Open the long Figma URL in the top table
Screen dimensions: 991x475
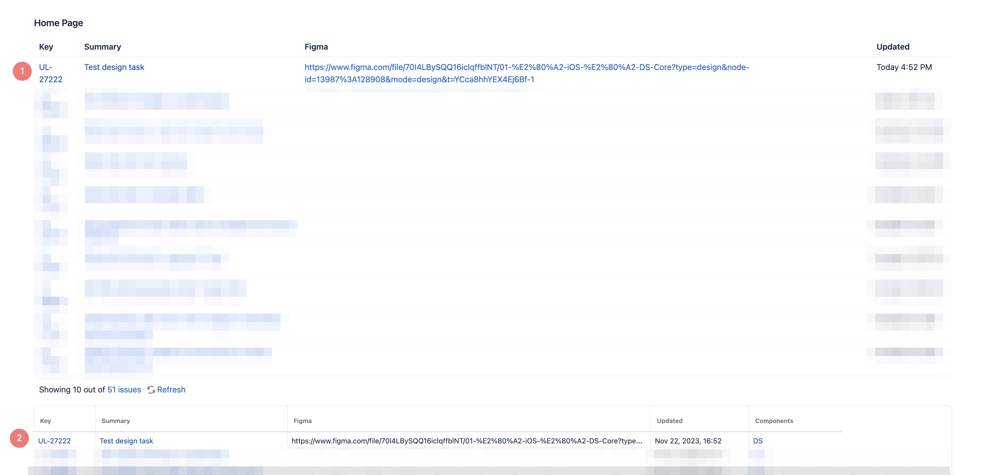pyautogui.click(x=527, y=73)
